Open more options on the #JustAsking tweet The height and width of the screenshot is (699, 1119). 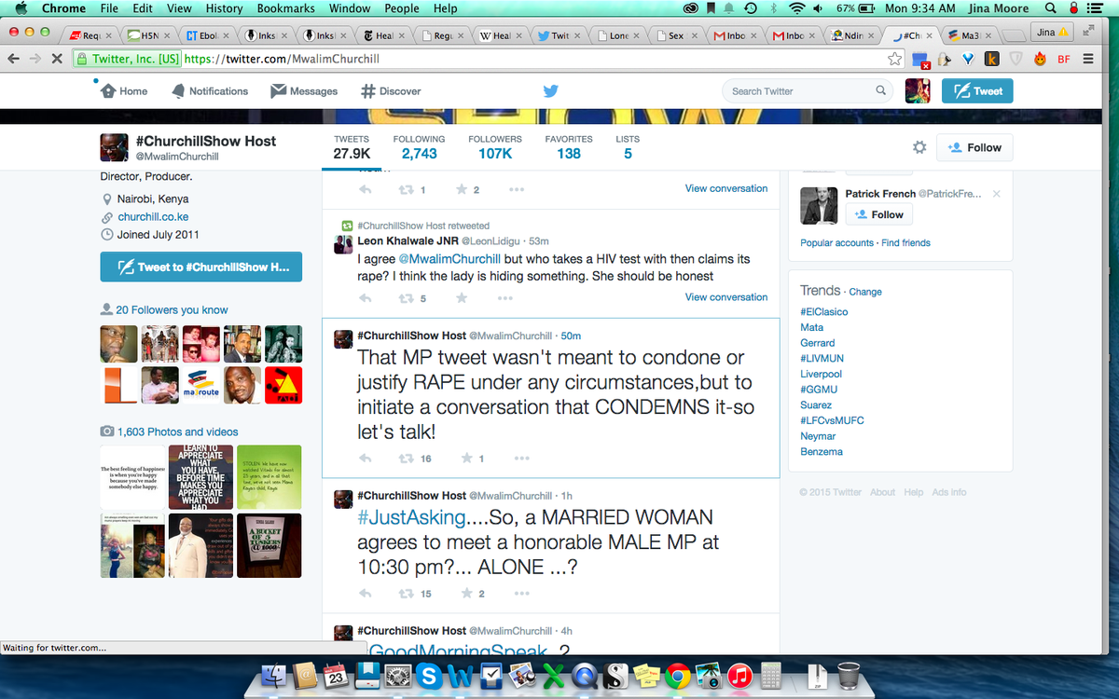(x=520, y=594)
